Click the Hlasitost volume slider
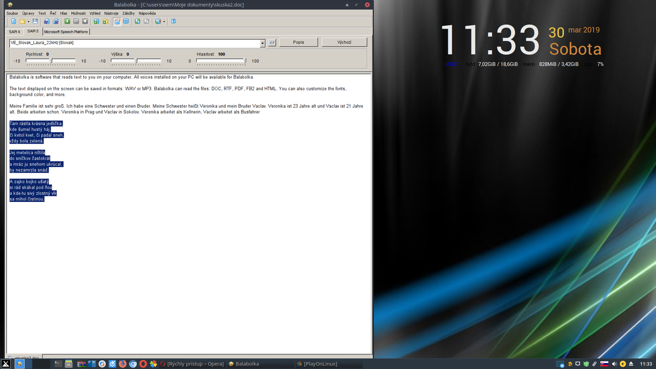656x369 pixels. pyautogui.click(x=221, y=61)
